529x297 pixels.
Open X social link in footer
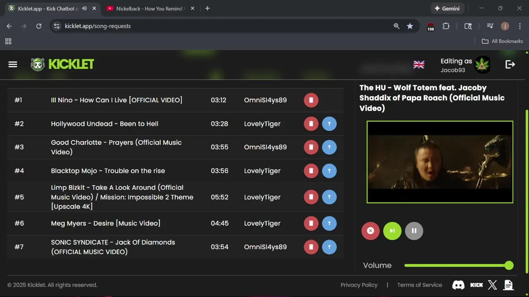point(493,285)
